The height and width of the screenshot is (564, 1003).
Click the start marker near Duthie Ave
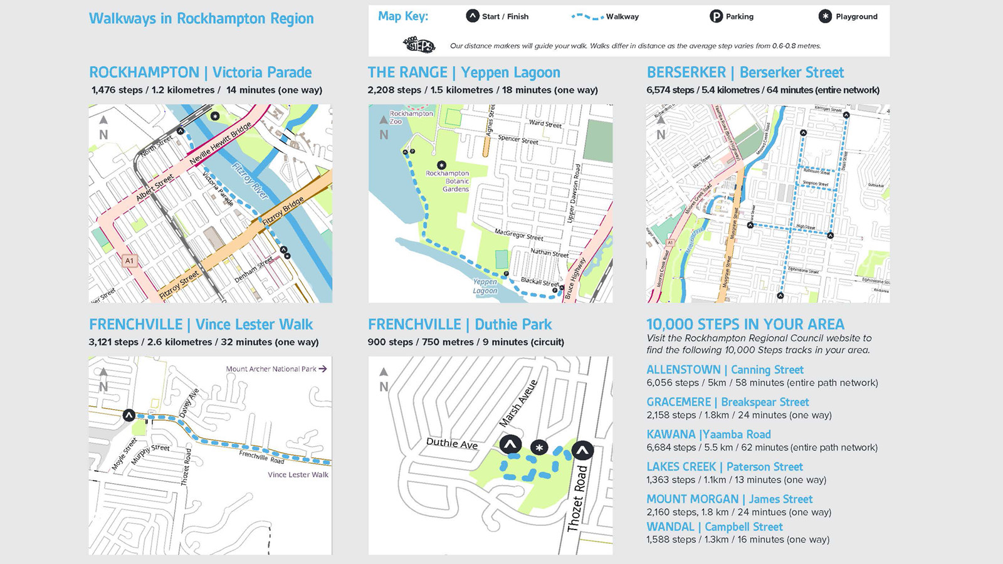coord(510,445)
